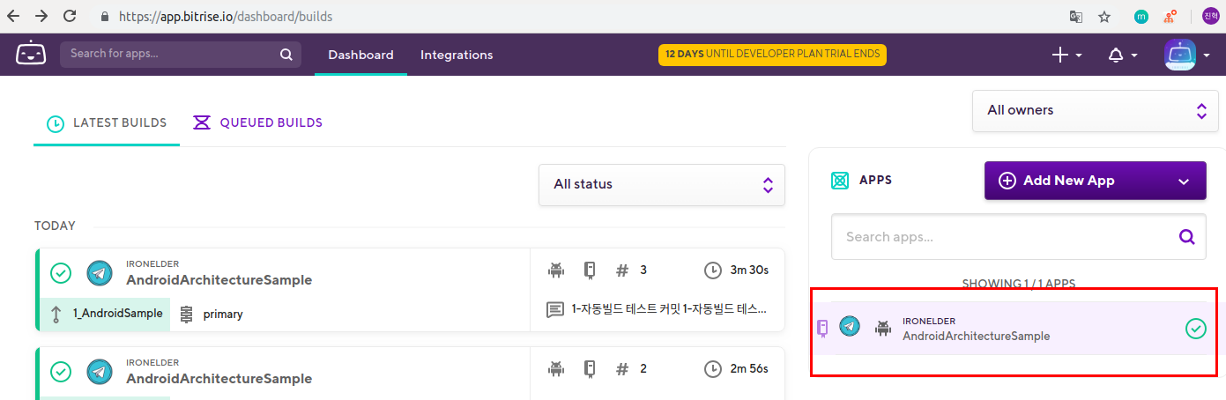Image resolution: width=1226 pixels, height=400 pixels.
Task: Click the clock icon beside 2m 56s
Action: coord(713,368)
